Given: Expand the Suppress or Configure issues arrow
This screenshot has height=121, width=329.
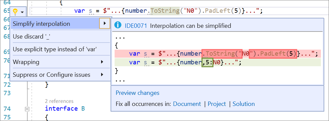Looking at the screenshot, I should click(102, 74).
